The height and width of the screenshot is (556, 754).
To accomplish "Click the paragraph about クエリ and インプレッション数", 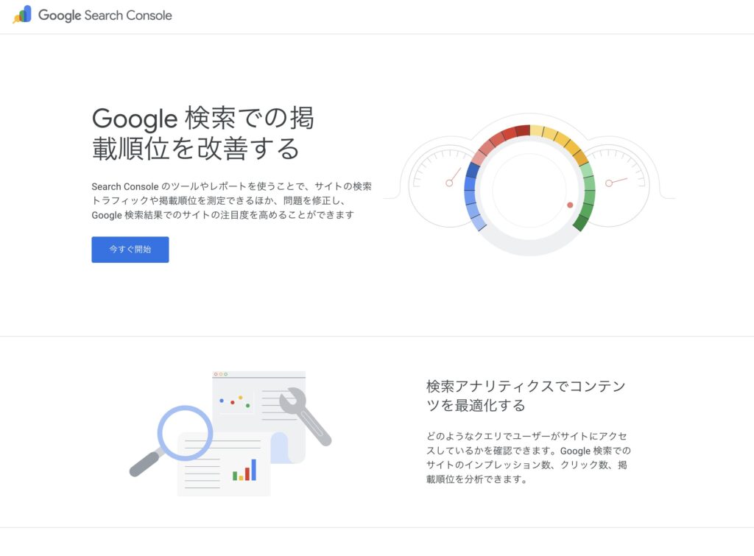I will point(528,457).
